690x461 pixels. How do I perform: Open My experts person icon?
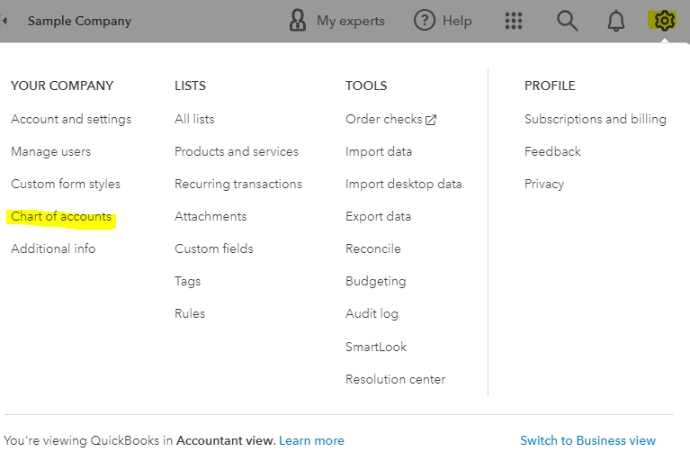[x=298, y=21]
